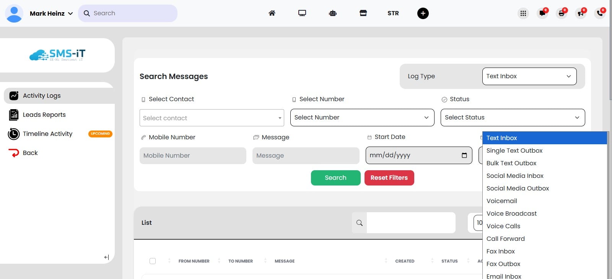Screen dimensions: 612x279
Task: Select Social Media Inbox option
Action: click(x=545, y=176)
